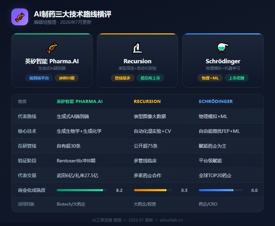Viewport: 275px width, 226px height.
Task: Click the Rentosertib冲III期 cell
Action: [76, 161]
